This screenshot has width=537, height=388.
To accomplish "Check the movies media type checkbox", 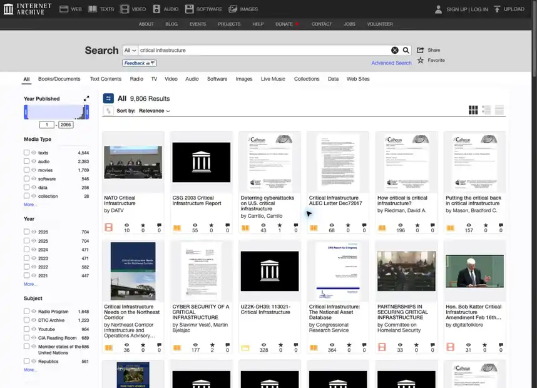I will (26, 170).
